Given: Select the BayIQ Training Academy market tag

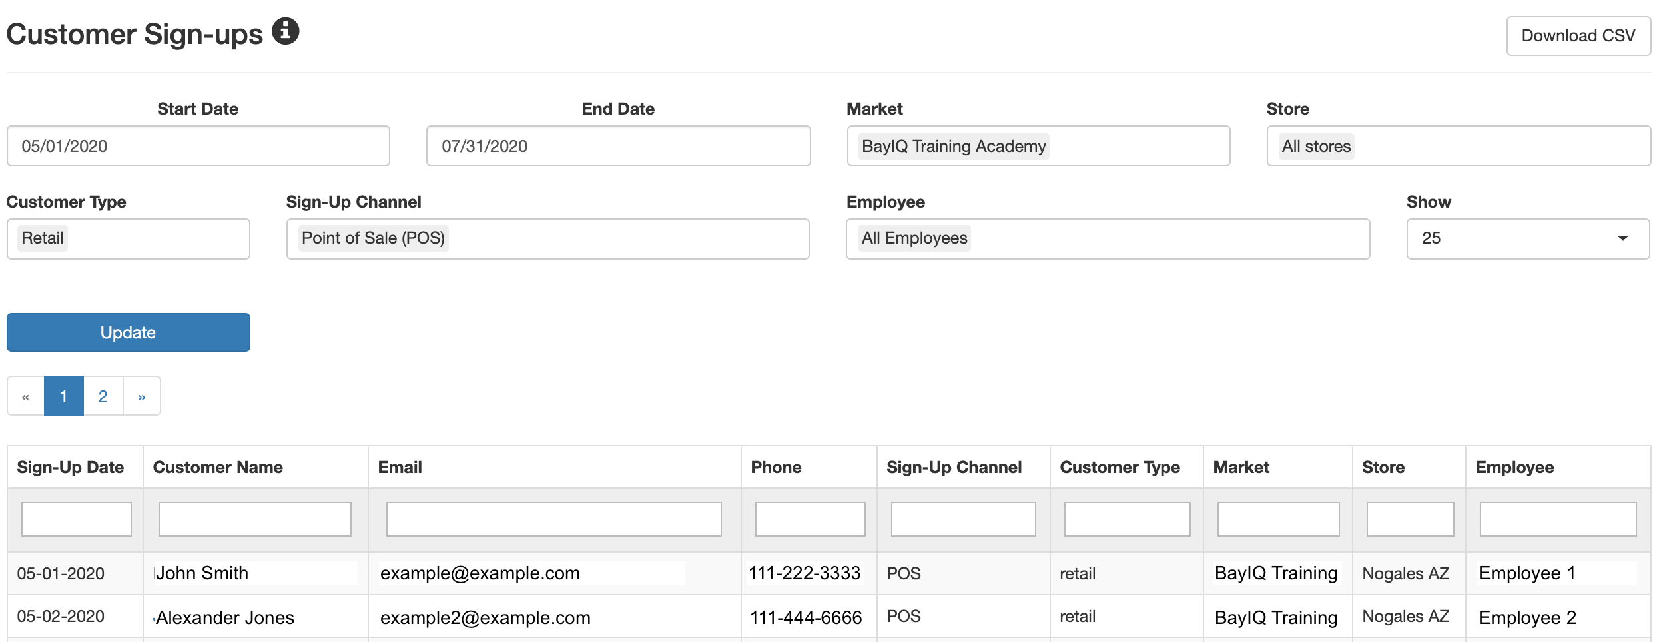Looking at the screenshot, I should [x=954, y=146].
